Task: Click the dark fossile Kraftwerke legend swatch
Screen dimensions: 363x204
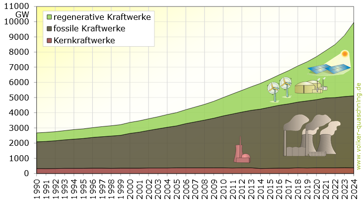Action: [49, 29]
